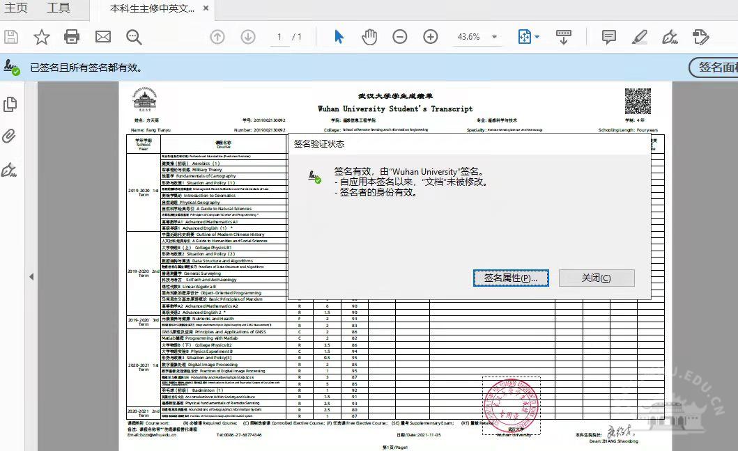Activate the hand pan tool

369,37
